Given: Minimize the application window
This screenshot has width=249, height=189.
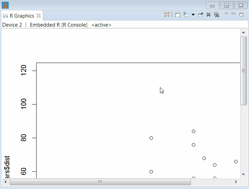Looking at the screenshot, I should (x=212, y=6).
